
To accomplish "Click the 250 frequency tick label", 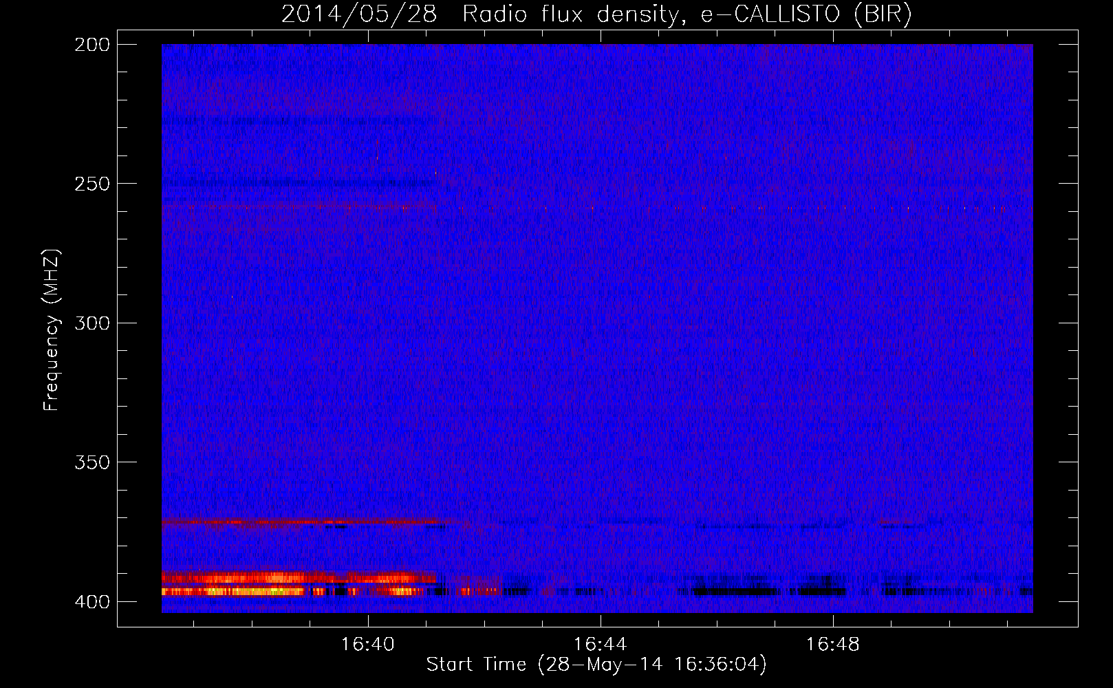I will [x=92, y=184].
